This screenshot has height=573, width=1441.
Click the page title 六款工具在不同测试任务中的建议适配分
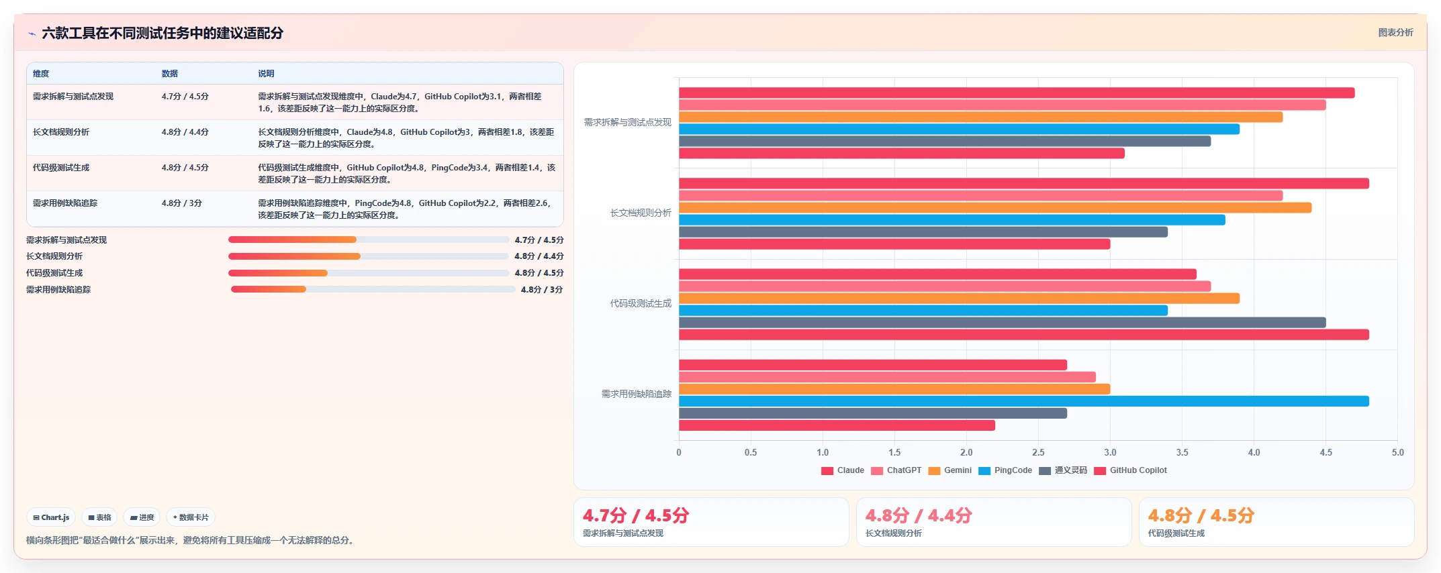pyautogui.click(x=162, y=33)
